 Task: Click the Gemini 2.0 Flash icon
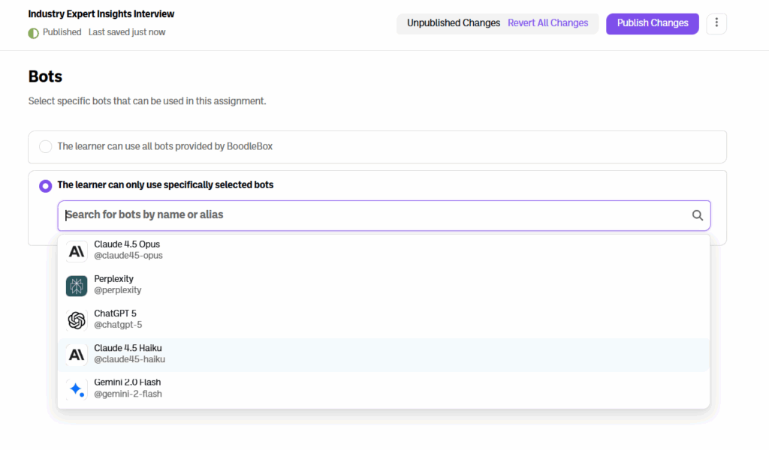[77, 389]
